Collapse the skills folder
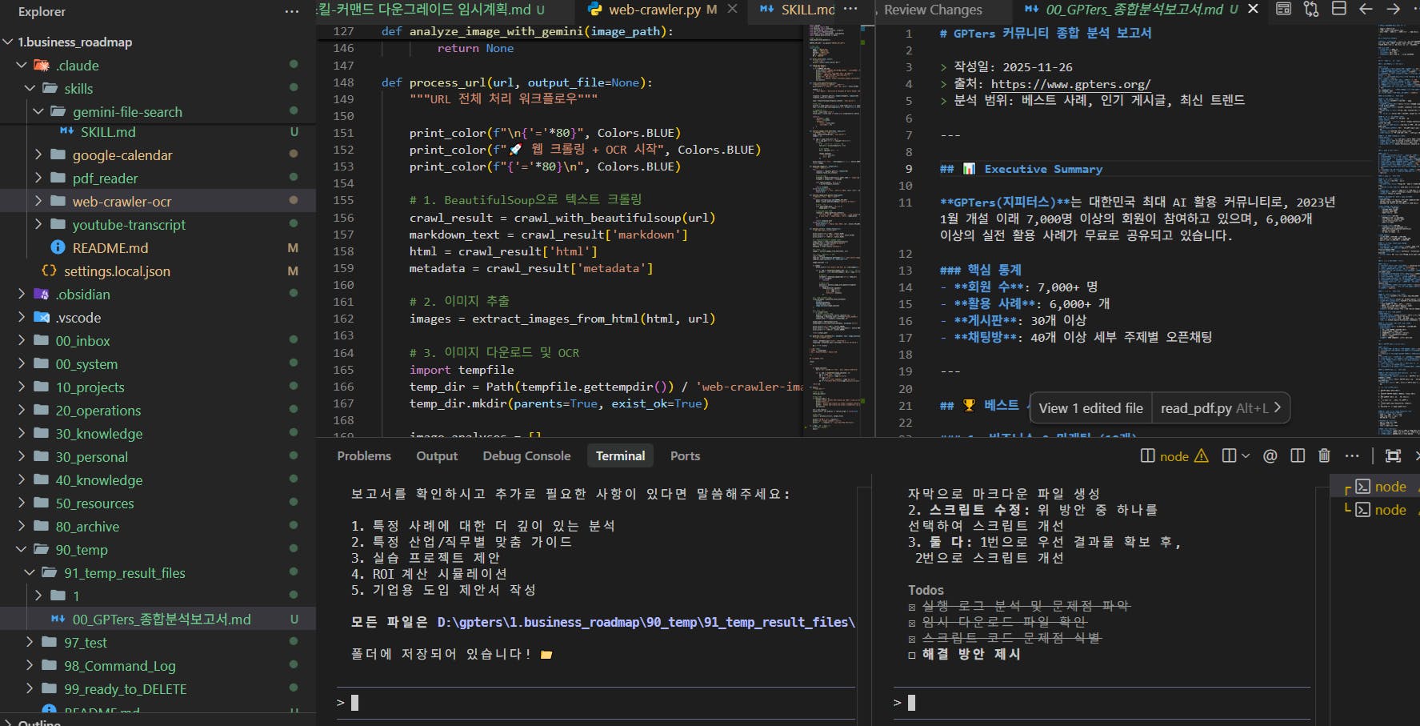Image resolution: width=1420 pixels, height=726 pixels. coord(30,88)
